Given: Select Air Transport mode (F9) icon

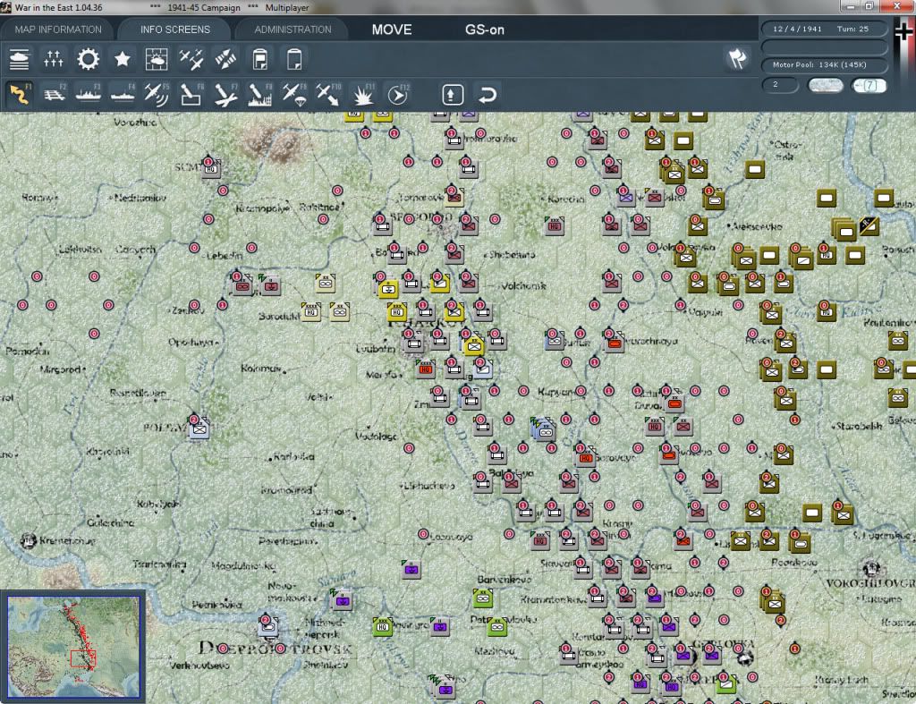Looking at the screenshot, I should (x=294, y=94).
